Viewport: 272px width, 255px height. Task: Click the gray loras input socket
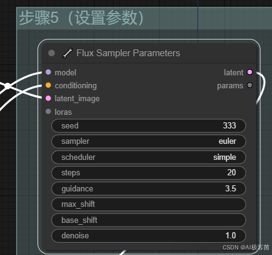48,112
